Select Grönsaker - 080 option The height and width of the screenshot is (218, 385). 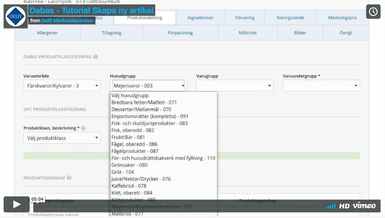[x=164, y=165]
